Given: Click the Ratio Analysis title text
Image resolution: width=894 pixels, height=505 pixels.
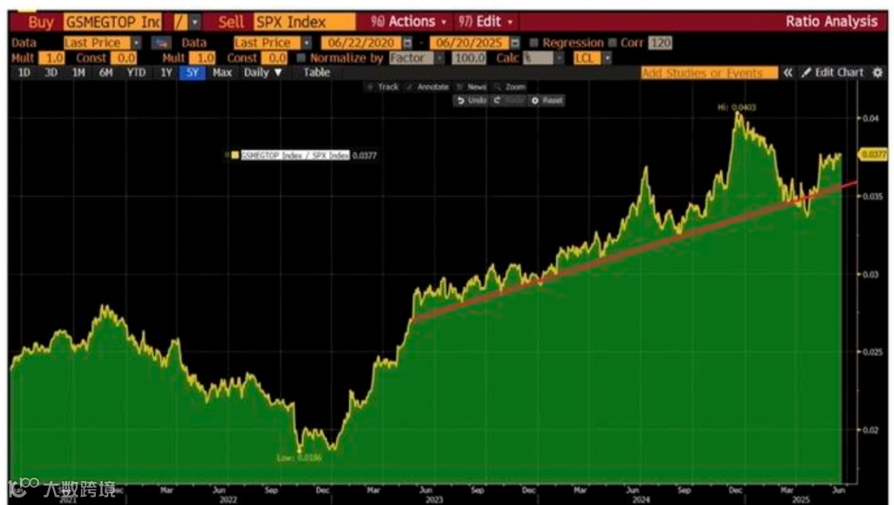Looking at the screenshot, I should [831, 22].
